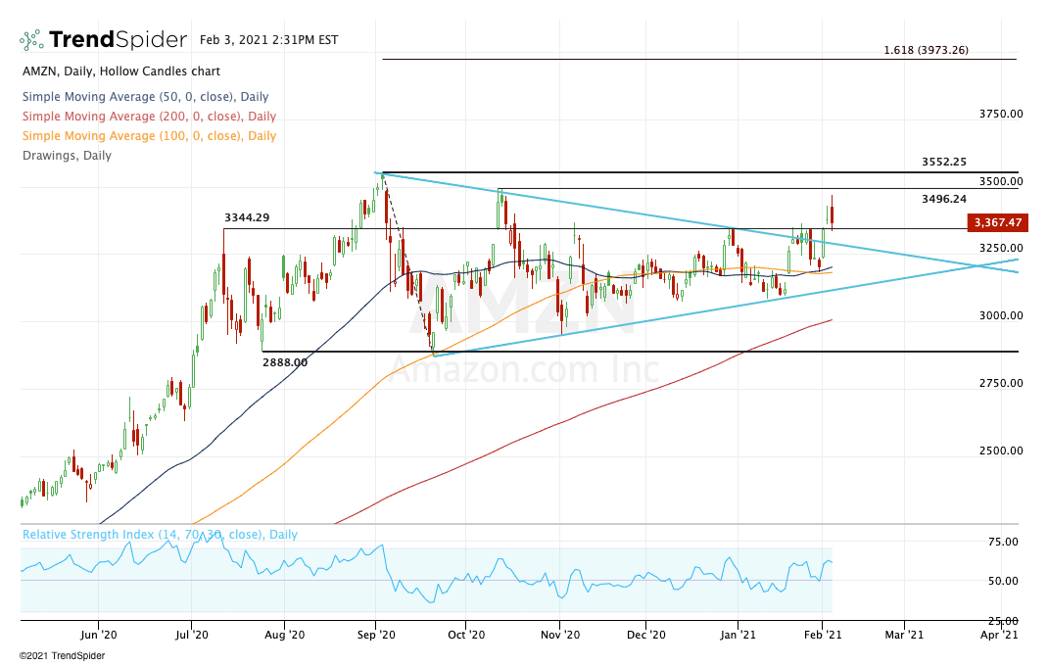
Task: Click the 2888.00 support level label
Action: tap(285, 363)
